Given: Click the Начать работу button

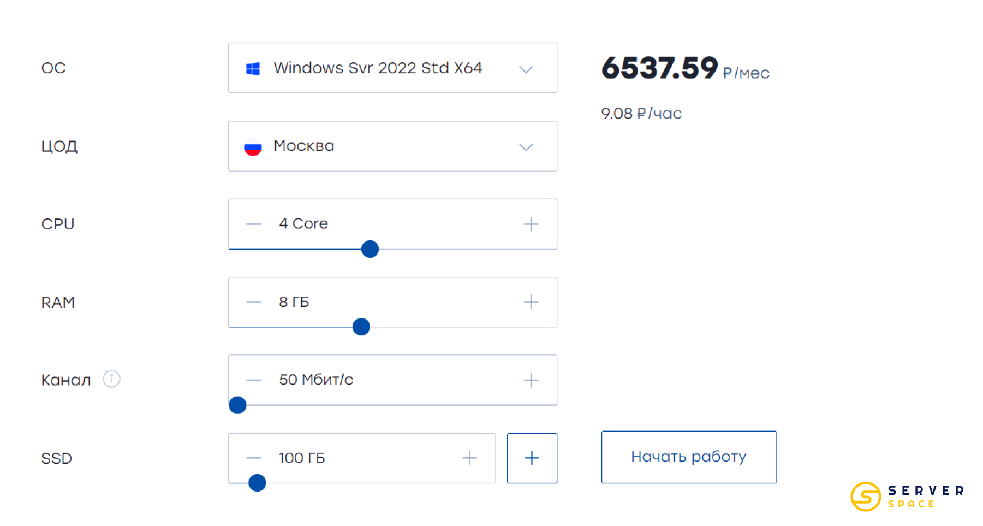Looking at the screenshot, I should [x=689, y=457].
